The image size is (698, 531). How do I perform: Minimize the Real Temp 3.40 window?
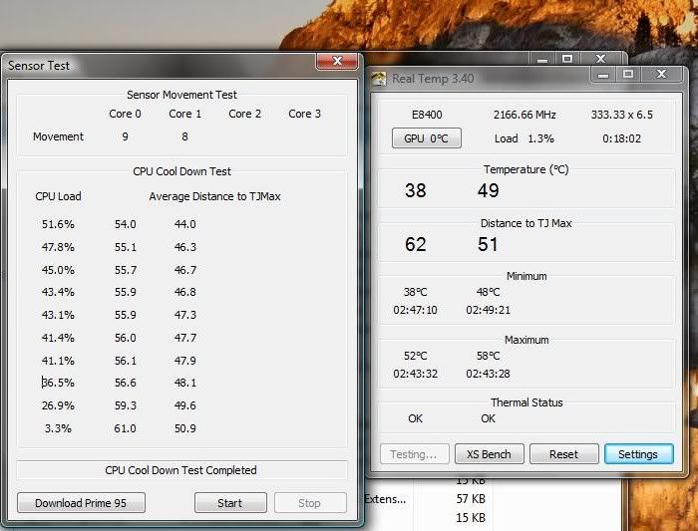pos(603,74)
